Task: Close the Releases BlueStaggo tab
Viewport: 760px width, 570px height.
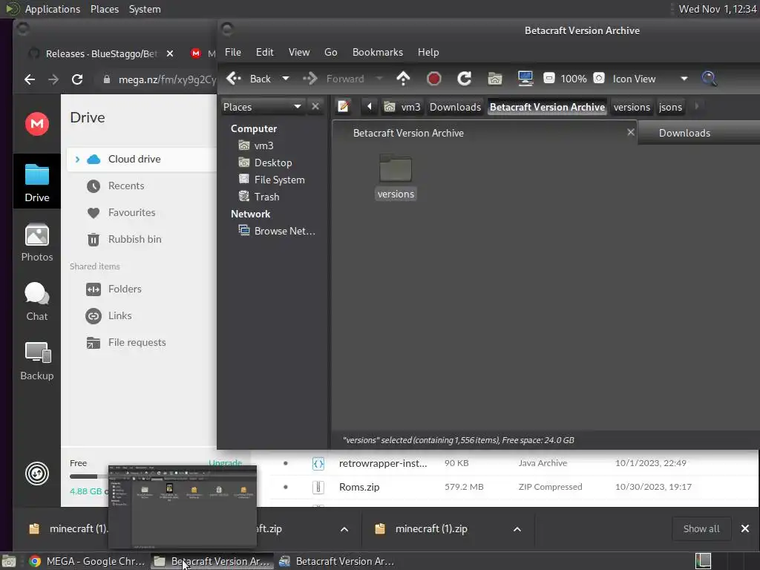Action: 170,53
